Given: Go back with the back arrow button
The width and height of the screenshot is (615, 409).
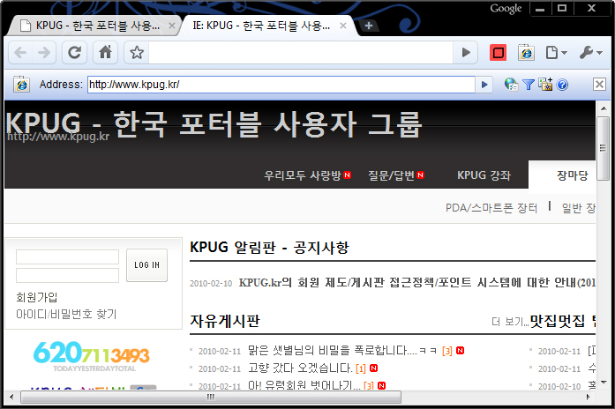Looking at the screenshot, I should pos(20,52).
